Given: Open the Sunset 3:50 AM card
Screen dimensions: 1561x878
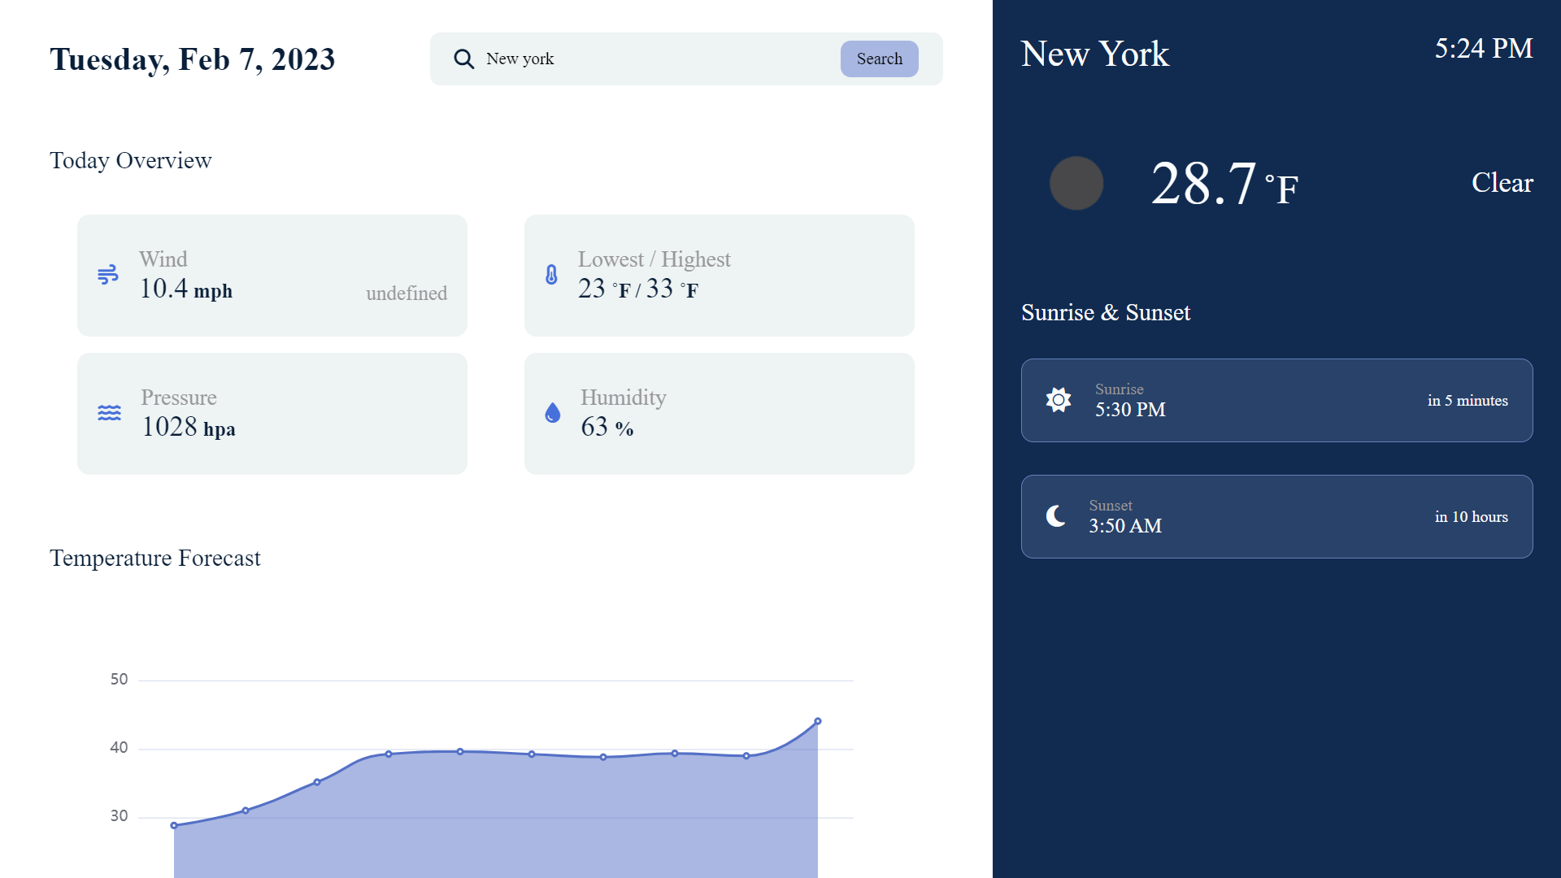Looking at the screenshot, I should click(x=1276, y=516).
